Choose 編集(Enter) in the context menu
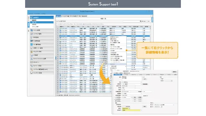Screen dimensions: 206x116 pos(113,39)
